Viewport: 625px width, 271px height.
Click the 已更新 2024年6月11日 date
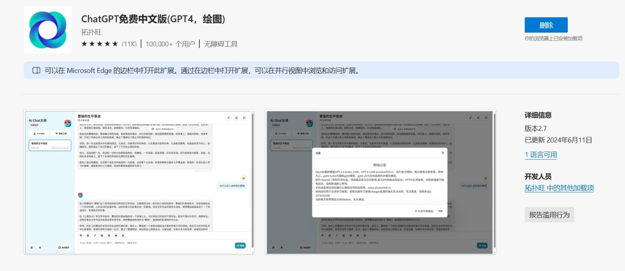point(558,140)
